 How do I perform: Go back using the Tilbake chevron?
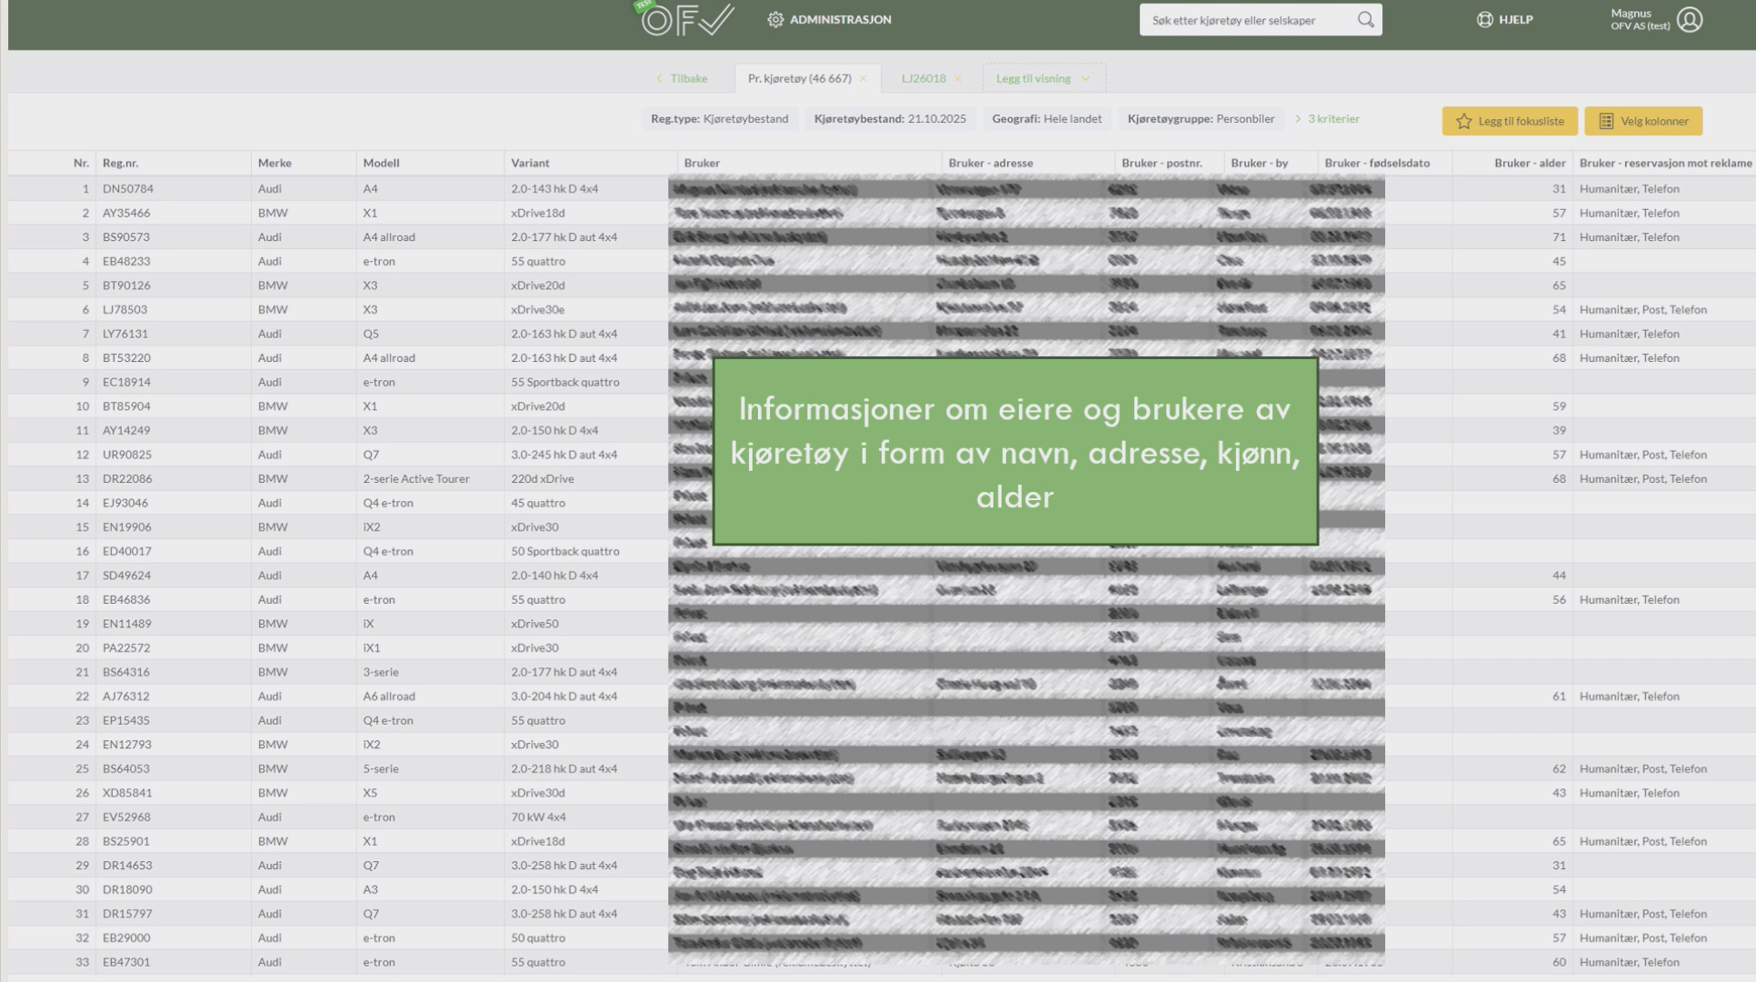tap(659, 79)
